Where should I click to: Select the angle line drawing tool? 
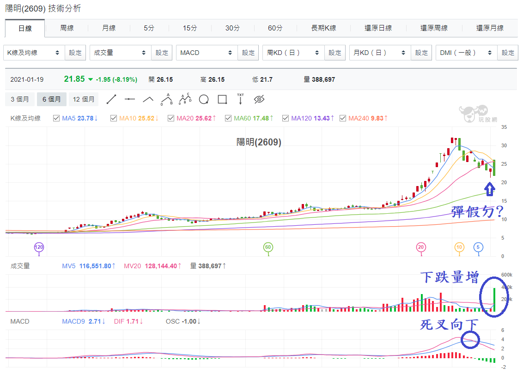pyautogui.click(x=148, y=99)
